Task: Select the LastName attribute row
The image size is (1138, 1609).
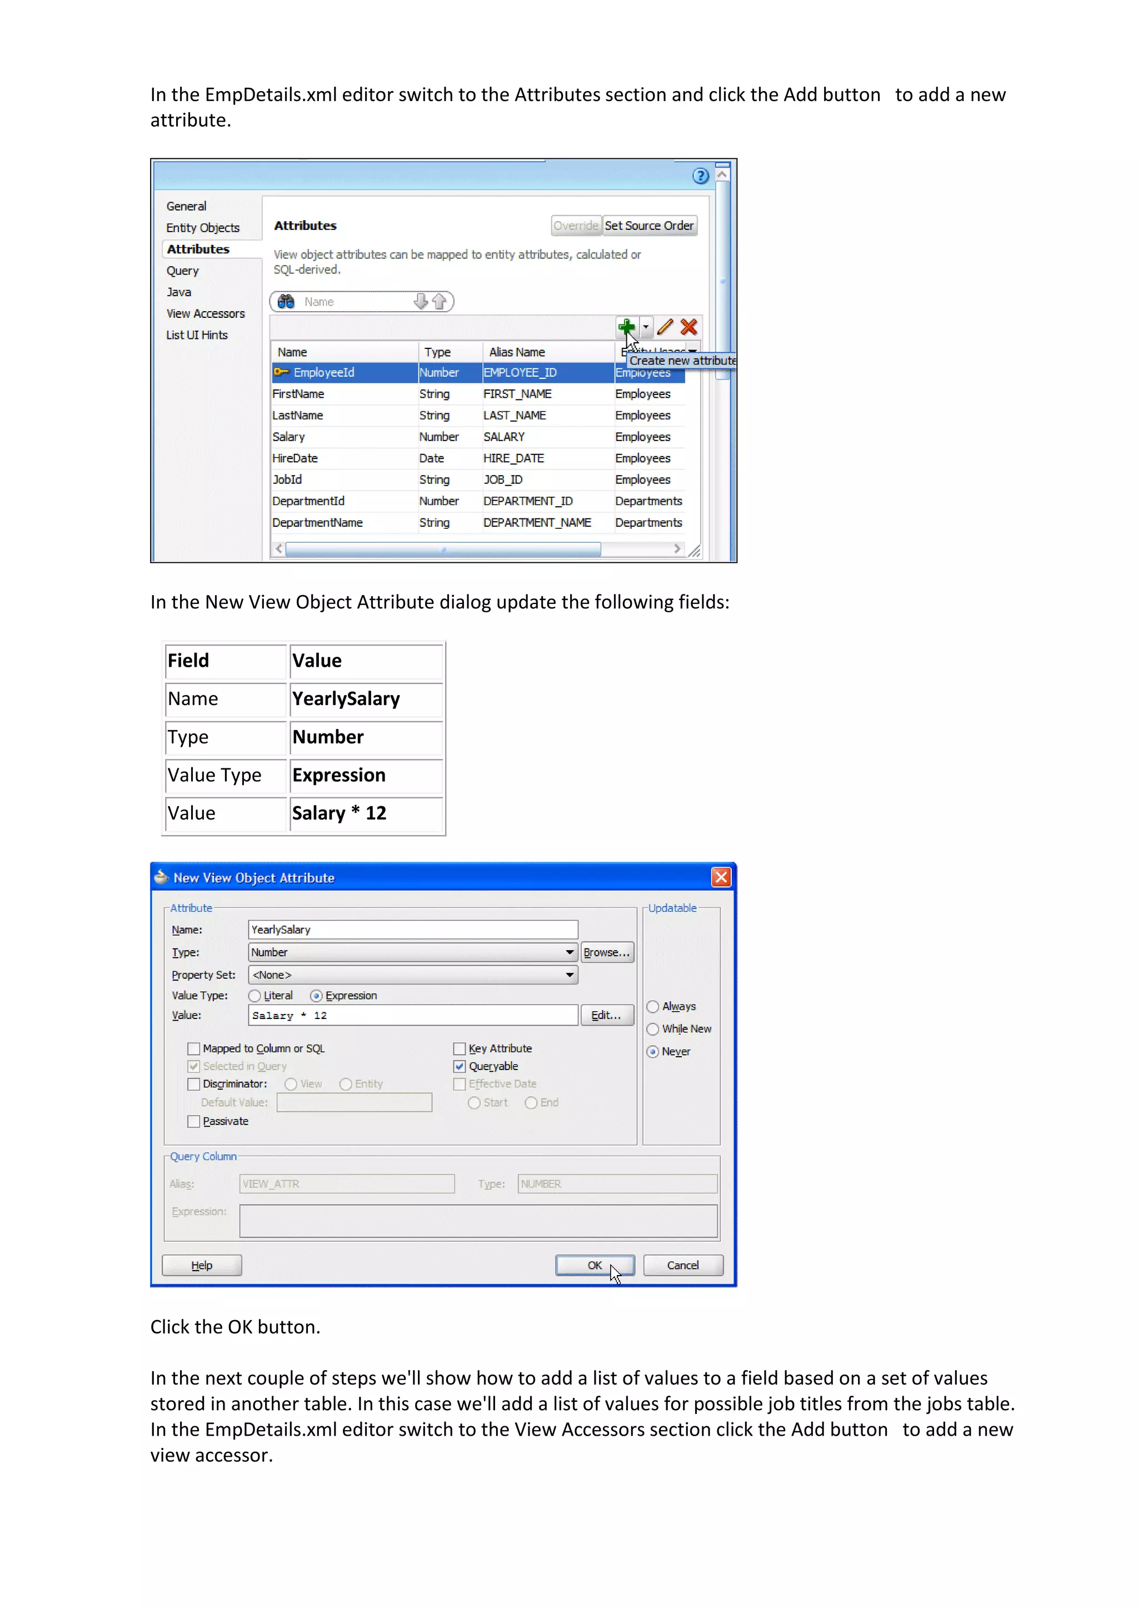Action: [478, 416]
